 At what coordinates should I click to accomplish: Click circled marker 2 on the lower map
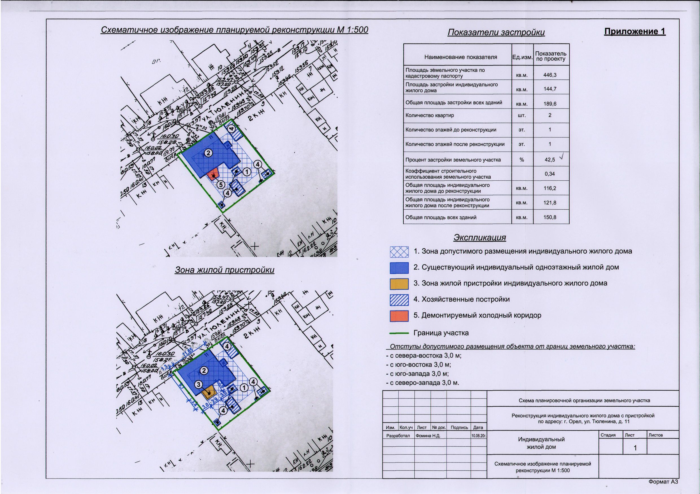click(x=204, y=370)
